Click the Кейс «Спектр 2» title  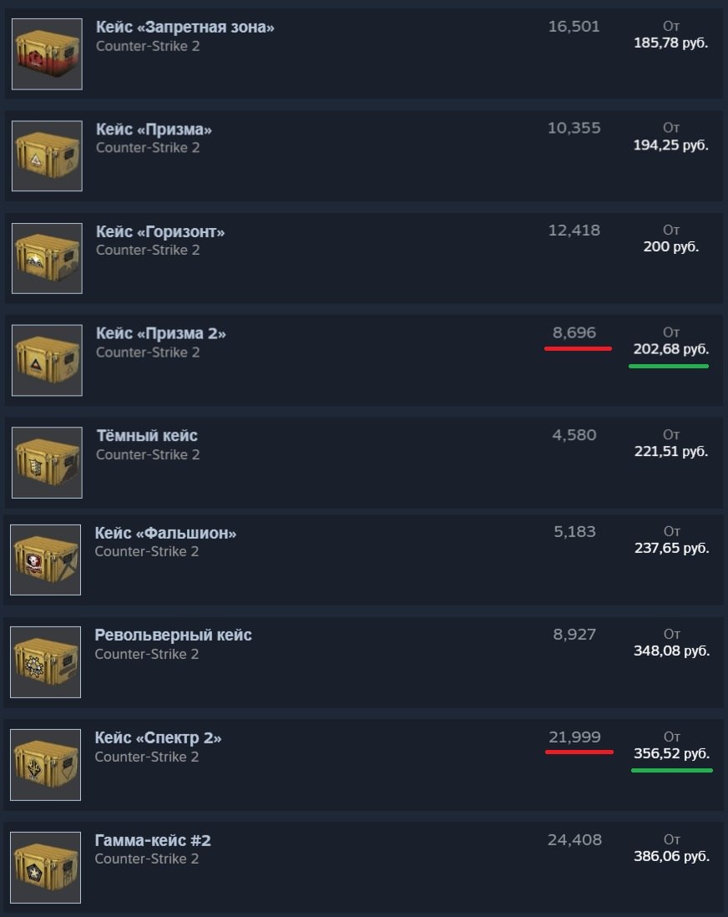(x=158, y=737)
